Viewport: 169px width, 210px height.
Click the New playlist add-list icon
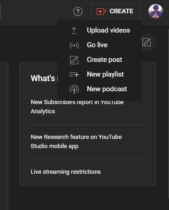[x=74, y=75]
